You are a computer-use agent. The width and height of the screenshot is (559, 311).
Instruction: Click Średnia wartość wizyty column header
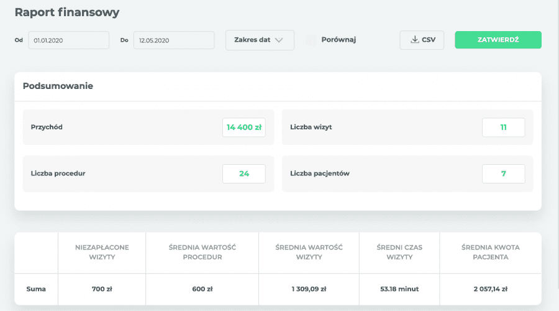308,252
